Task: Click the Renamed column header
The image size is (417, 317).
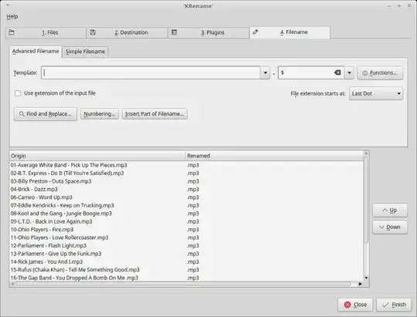Action: click(x=274, y=156)
